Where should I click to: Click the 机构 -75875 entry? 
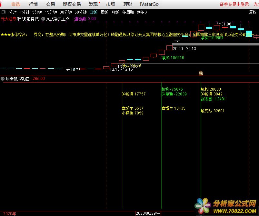tap(172, 89)
